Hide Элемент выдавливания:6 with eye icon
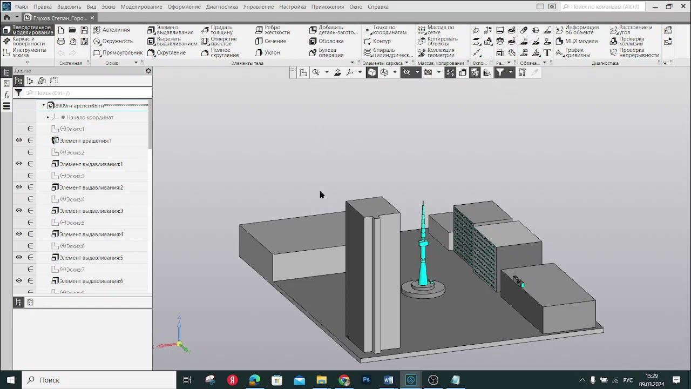 [19, 281]
